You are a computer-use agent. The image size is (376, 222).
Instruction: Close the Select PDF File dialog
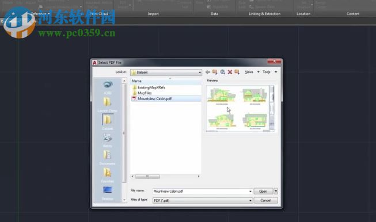click(x=274, y=62)
